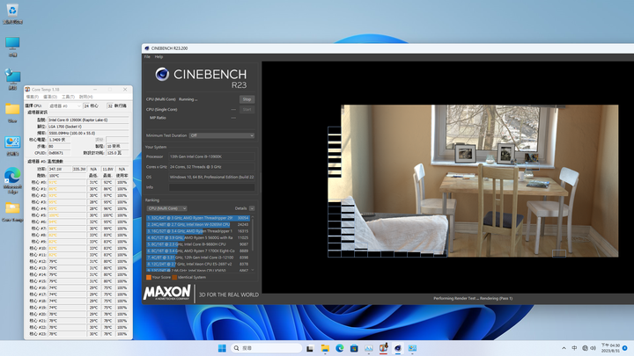This screenshot has width=634, height=356.
Task: Click the Cinebench logo in the left panel
Action: click(201, 78)
